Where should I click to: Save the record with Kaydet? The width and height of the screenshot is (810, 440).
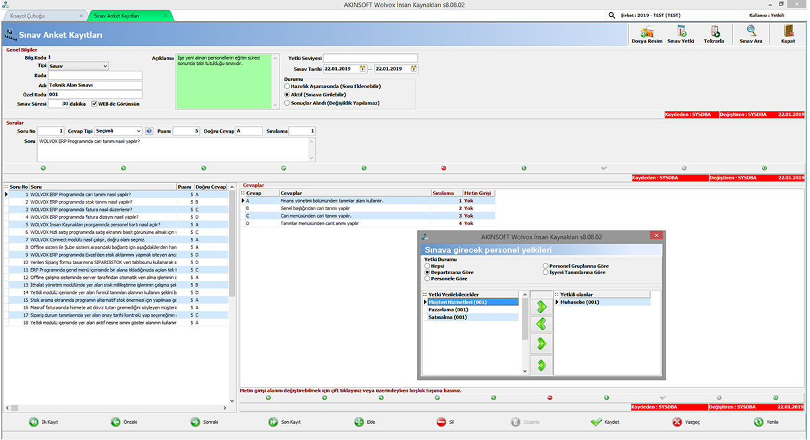pos(605,422)
